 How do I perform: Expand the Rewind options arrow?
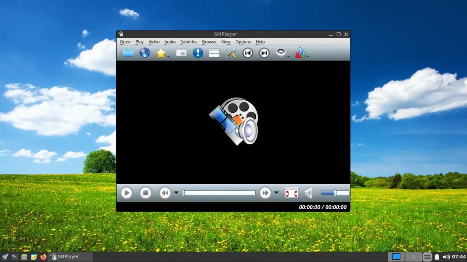[176, 193]
